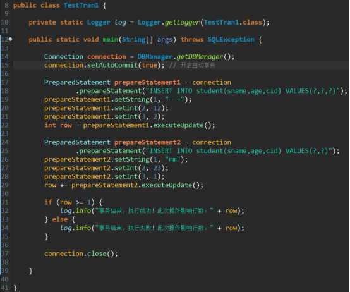Click the TestTran1.class argument on line 10
This screenshot has height=292, width=350.
click(x=233, y=23)
